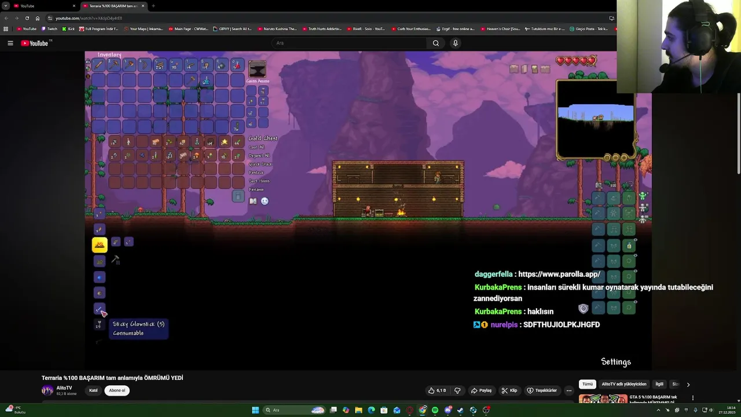This screenshot has height=417, width=741.
Task: Share the video with Paylaş
Action: (481, 390)
